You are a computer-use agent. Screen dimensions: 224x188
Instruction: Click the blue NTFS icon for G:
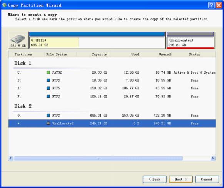click(48, 115)
